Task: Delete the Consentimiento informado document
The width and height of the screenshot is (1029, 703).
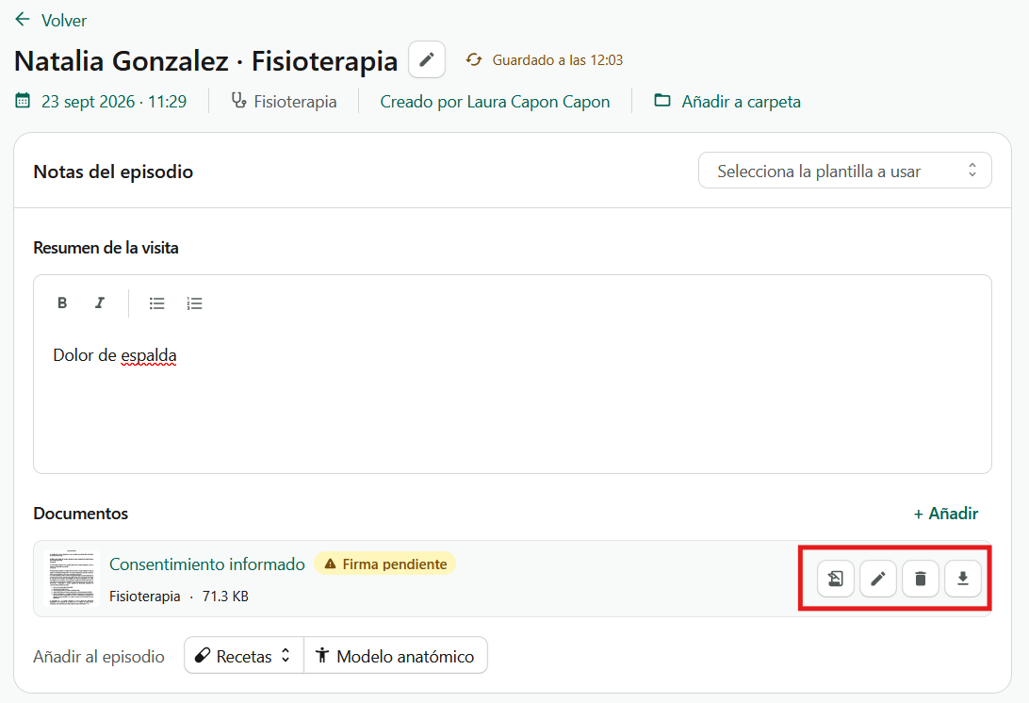Action: [920, 579]
